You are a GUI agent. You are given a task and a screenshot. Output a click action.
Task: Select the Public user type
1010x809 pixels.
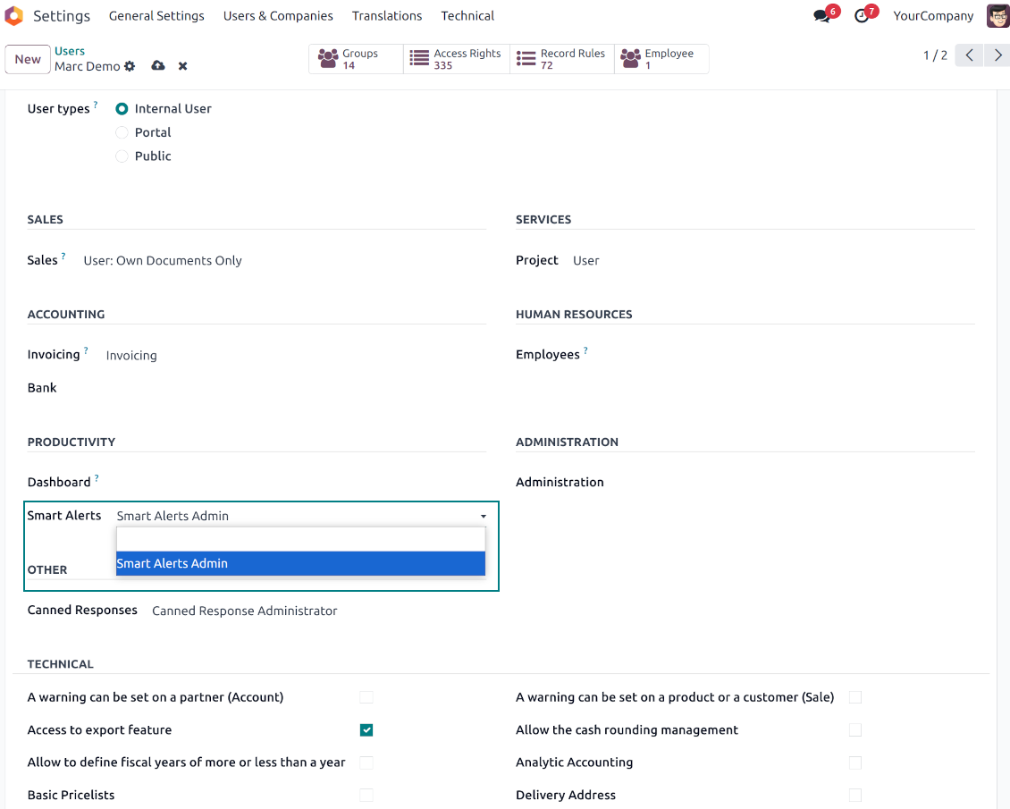tap(122, 156)
